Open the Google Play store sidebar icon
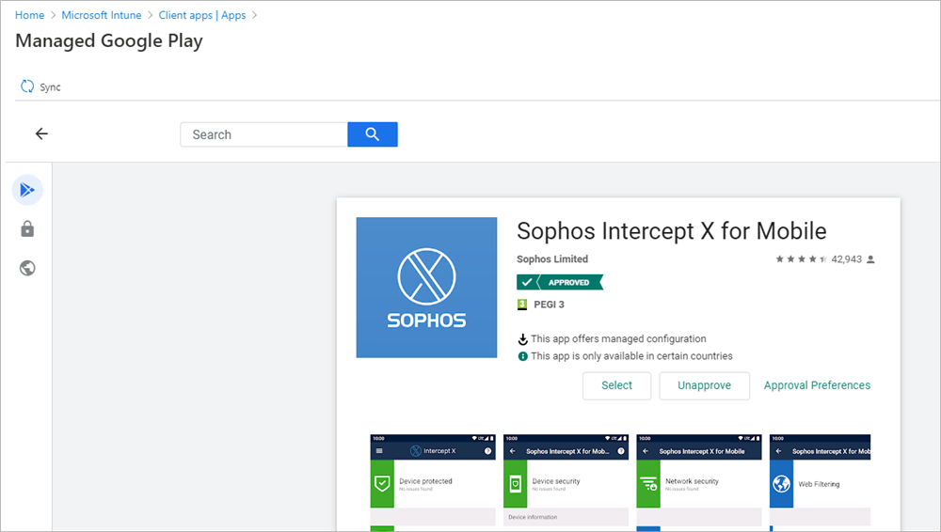Image resolution: width=941 pixels, height=532 pixels. [x=27, y=190]
